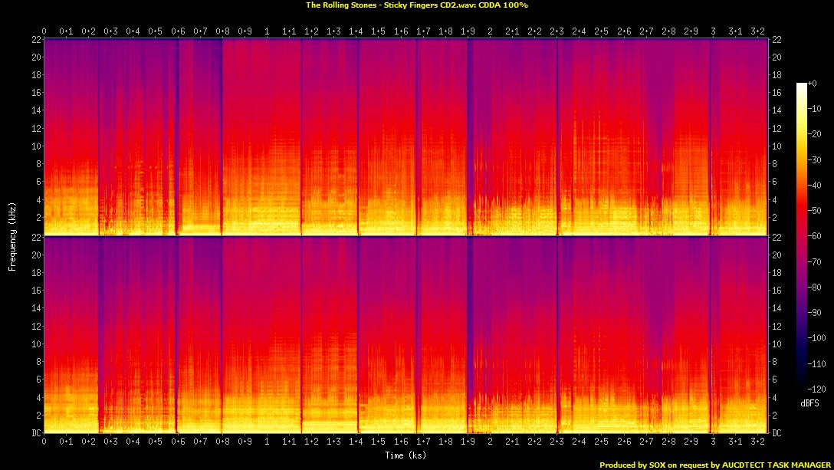Click the 1.5 tick on the top time axis
Viewport: 834px width, 470px height.
tap(379, 31)
